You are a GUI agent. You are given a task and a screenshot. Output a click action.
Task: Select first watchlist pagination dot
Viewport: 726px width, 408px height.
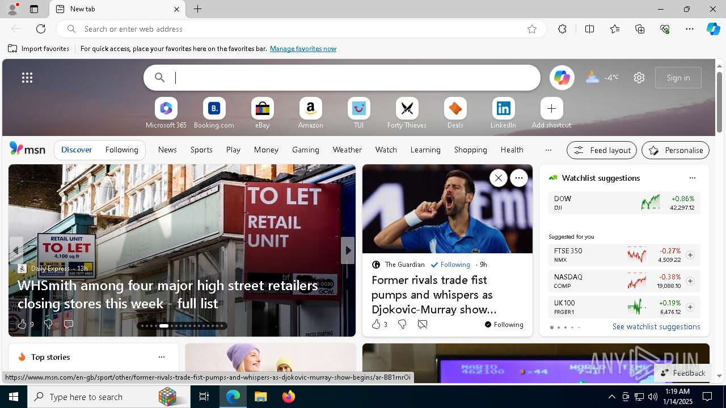551,328
